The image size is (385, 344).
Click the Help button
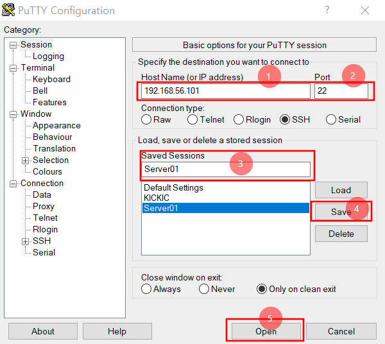coord(117,331)
